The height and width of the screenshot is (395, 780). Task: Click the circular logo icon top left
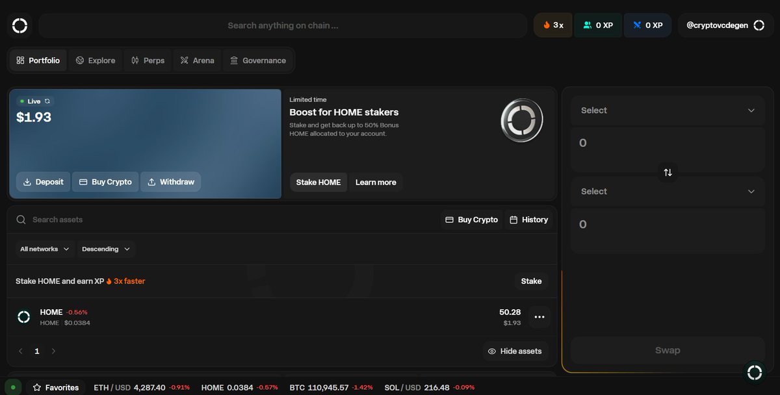(x=19, y=25)
